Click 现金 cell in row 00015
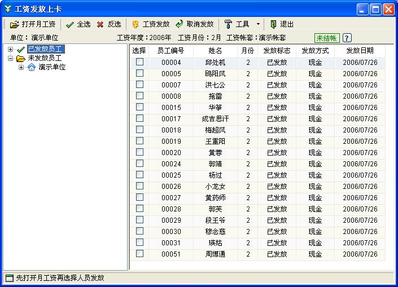Screen dimensions: 398x287 click(315, 108)
